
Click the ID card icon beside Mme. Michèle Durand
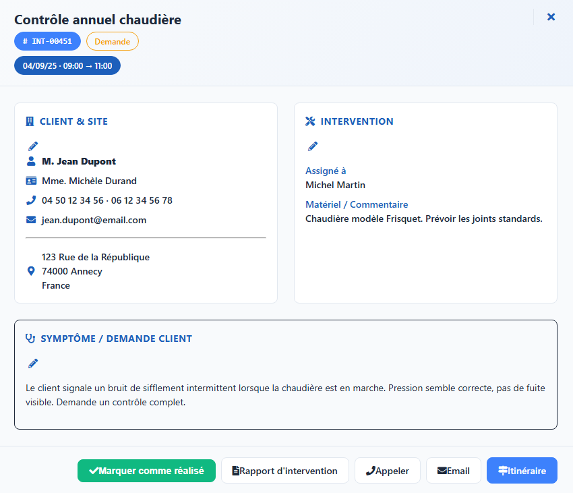pyautogui.click(x=30, y=180)
